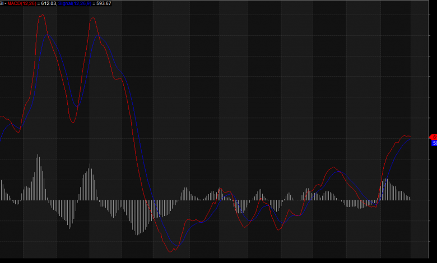This screenshot has width=437, height=263.
Task: Select the blue Signal price tag on axis
Action: point(434,143)
